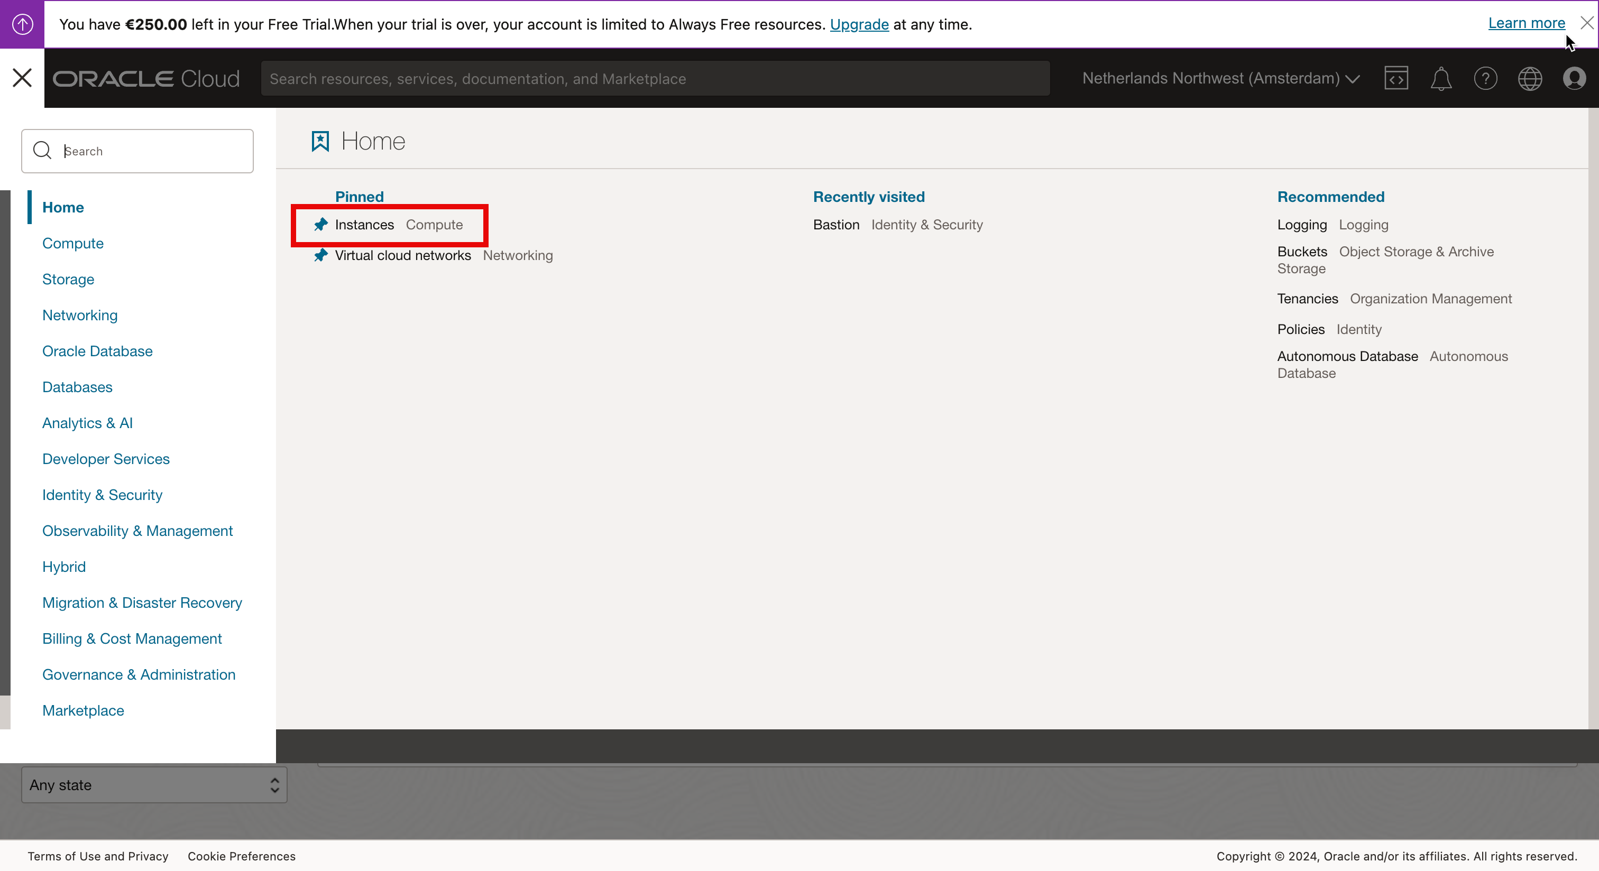Open the Any state dropdown
Screen dimensions: 1599x871
click(x=154, y=785)
